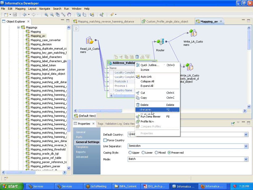Click the Auto Link toolbar icon
This screenshot has width=253, height=190.
[x=92, y=15]
